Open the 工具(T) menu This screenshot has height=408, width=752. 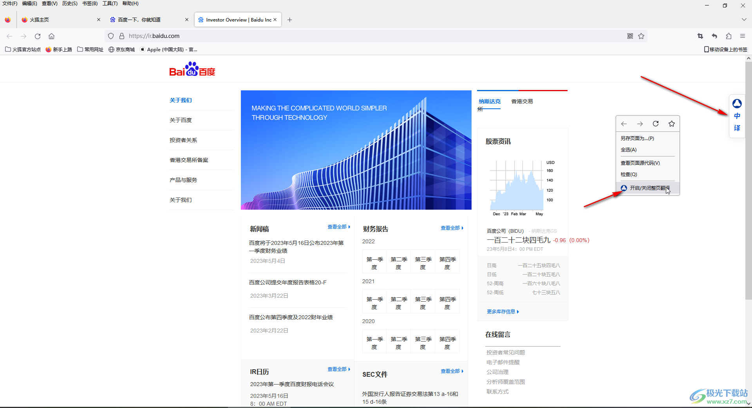point(110,4)
